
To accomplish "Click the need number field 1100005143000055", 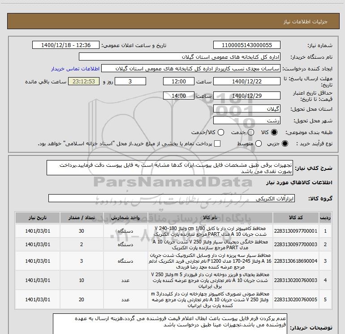I will tap(246, 45).
